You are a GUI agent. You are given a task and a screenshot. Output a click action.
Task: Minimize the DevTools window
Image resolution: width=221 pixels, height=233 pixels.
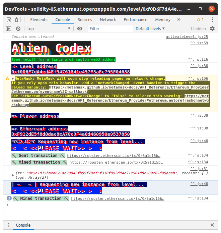pos(189,9)
